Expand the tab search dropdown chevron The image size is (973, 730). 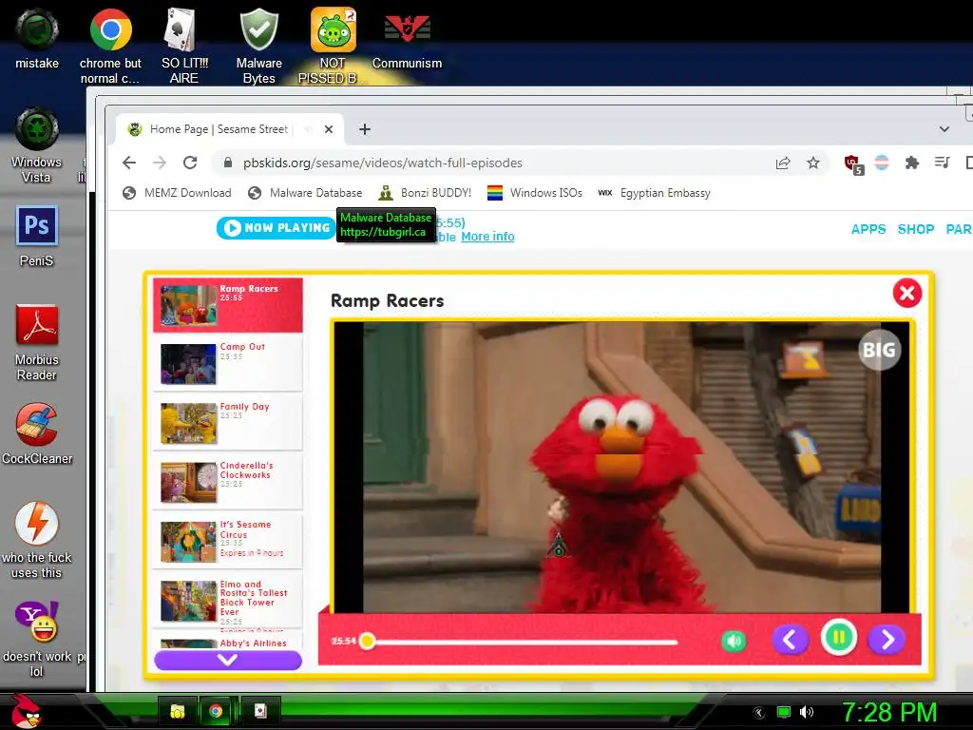[944, 129]
